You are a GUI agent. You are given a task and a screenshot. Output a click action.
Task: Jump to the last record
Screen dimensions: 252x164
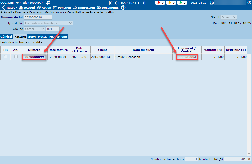[x=144, y=3]
